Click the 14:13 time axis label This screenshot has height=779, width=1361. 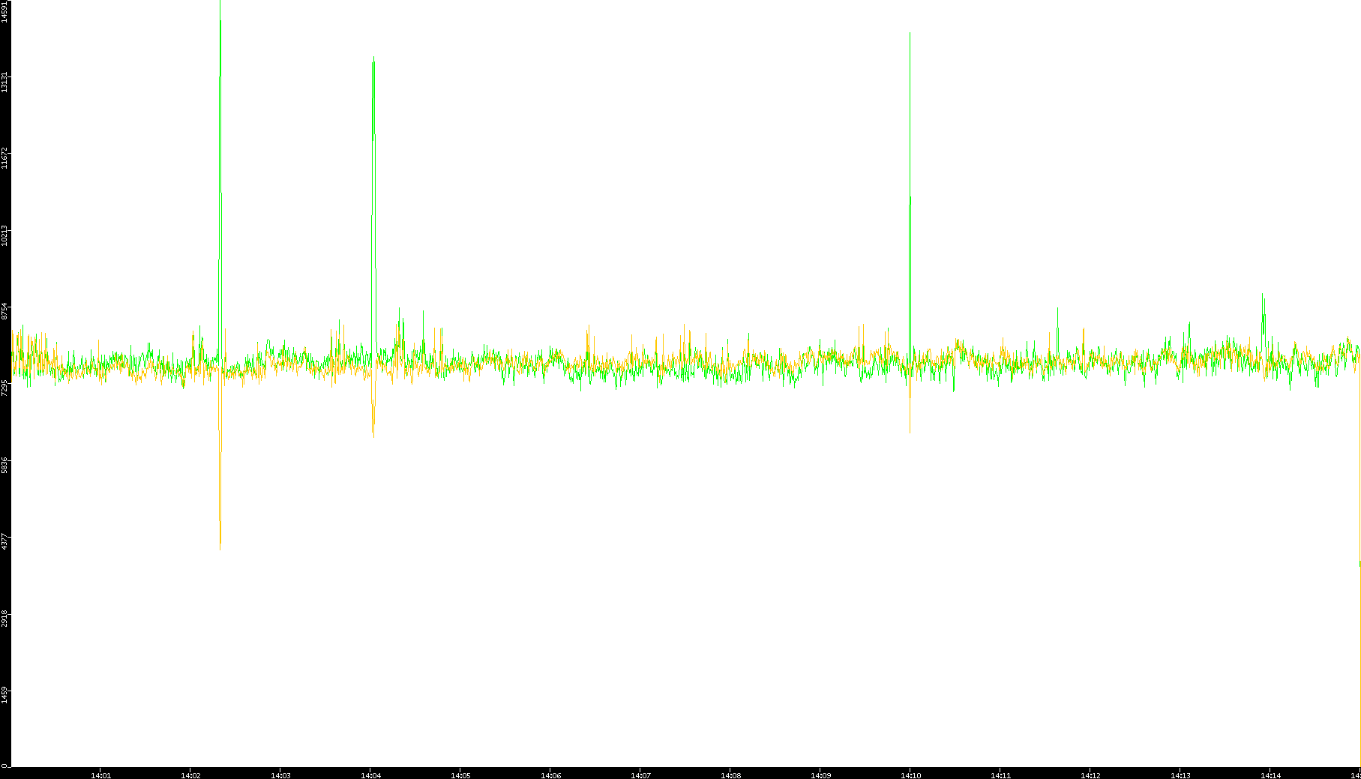1180,775
